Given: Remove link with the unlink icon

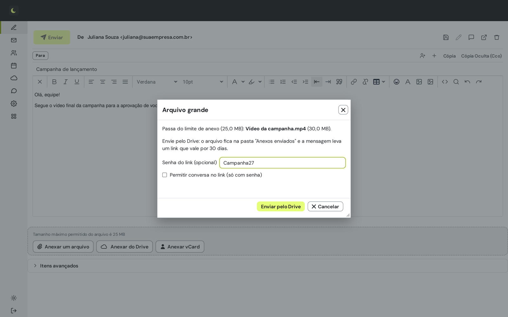Looking at the screenshot, I should pyautogui.click(x=365, y=82).
